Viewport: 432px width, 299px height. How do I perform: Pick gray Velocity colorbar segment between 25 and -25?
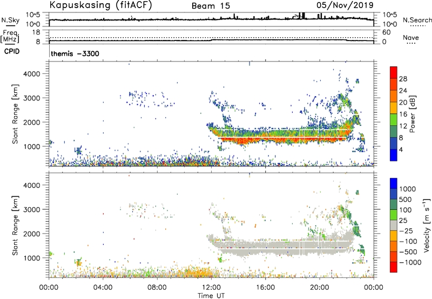[x=394, y=226]
